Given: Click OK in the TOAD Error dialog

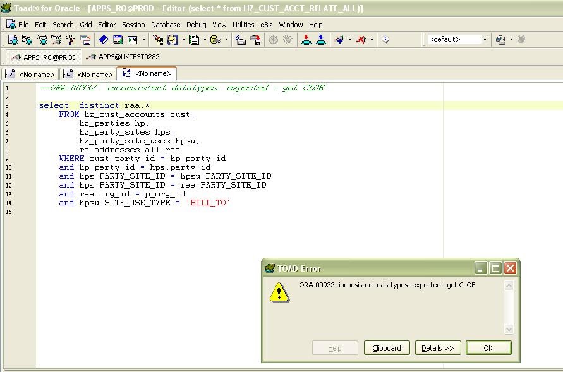Looking at the screenshot, I should click(488, 348).
